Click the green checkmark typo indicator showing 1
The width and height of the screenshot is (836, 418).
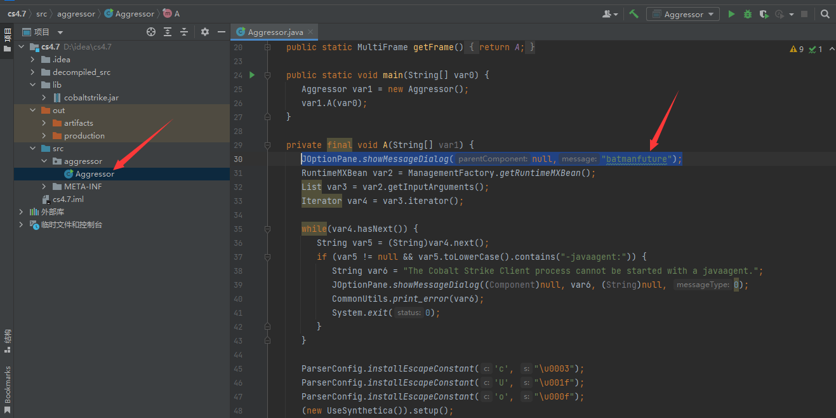click(x=816, y=49)
